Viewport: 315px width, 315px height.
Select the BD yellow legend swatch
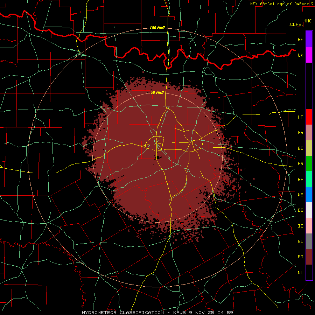click(309, 148)
